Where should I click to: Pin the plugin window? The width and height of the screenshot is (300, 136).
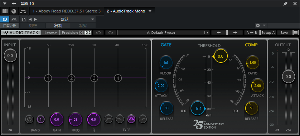click(285, 4)
